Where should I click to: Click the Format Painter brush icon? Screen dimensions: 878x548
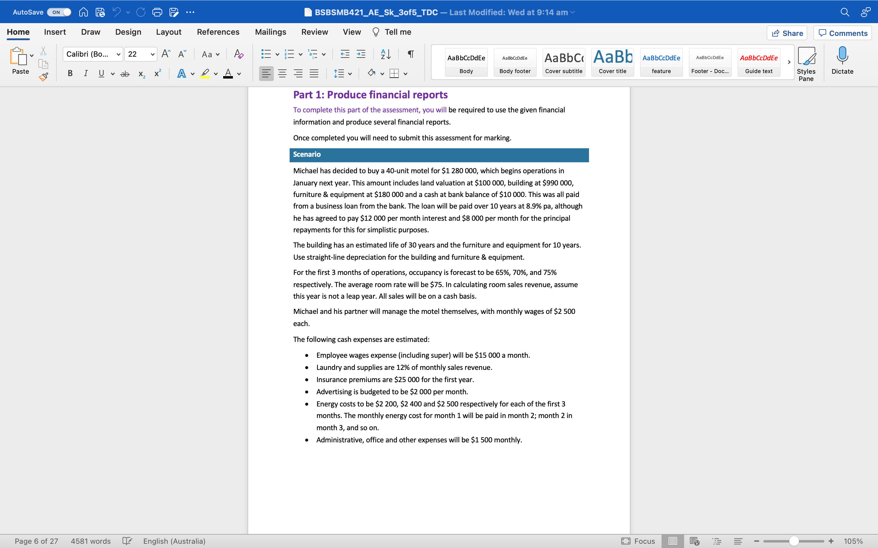[x=44, y=77]
